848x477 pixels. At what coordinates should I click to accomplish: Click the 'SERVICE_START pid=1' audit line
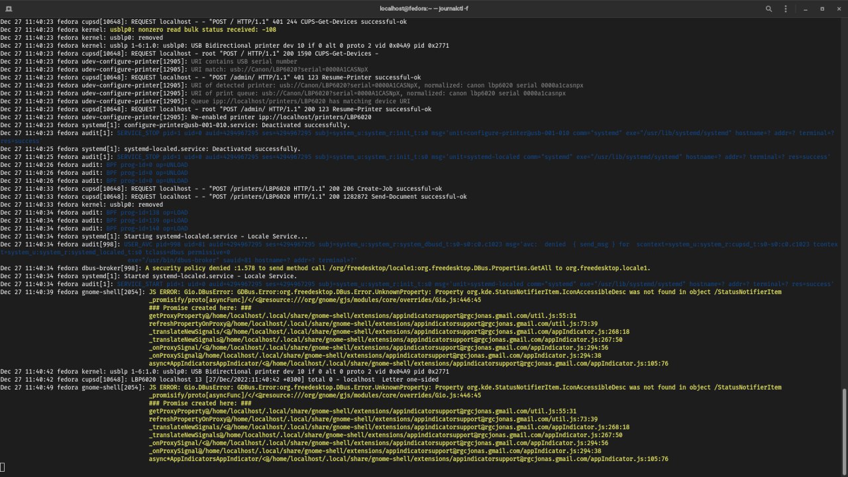(x=417, y=284)
